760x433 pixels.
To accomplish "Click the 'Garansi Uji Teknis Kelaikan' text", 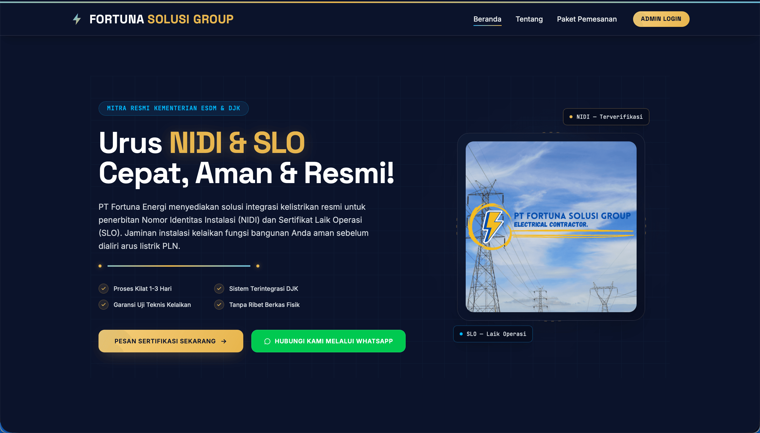I will (152, 304).
